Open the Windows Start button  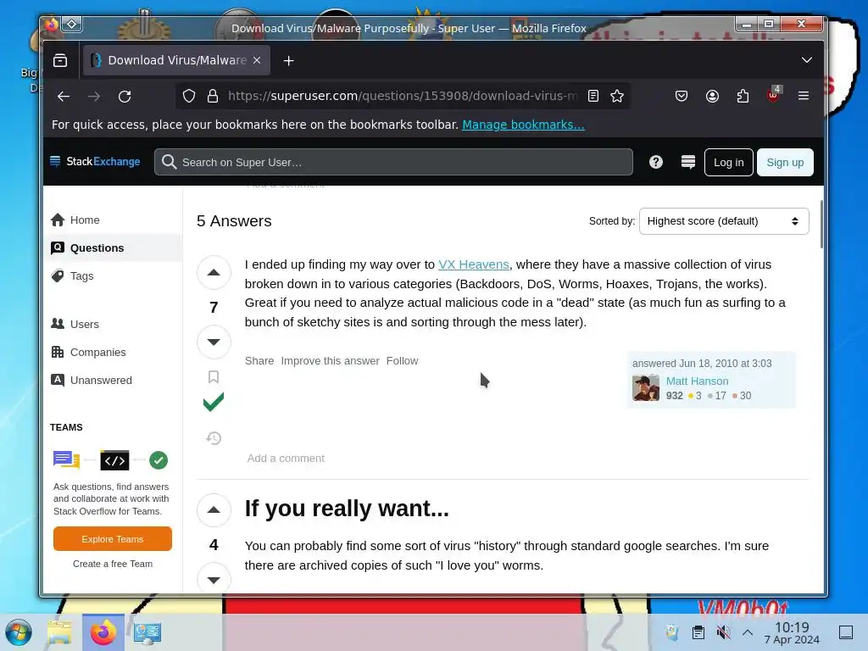(x=19, y=632)
